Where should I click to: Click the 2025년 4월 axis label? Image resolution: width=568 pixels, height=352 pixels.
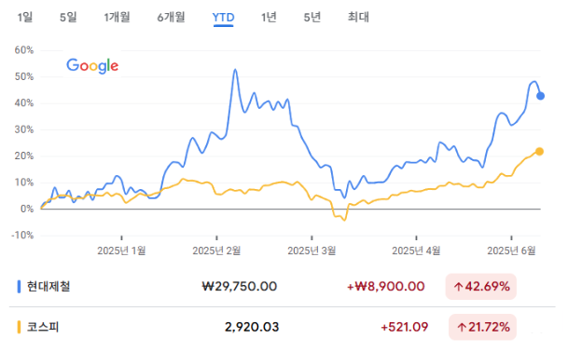click(416, 250)
